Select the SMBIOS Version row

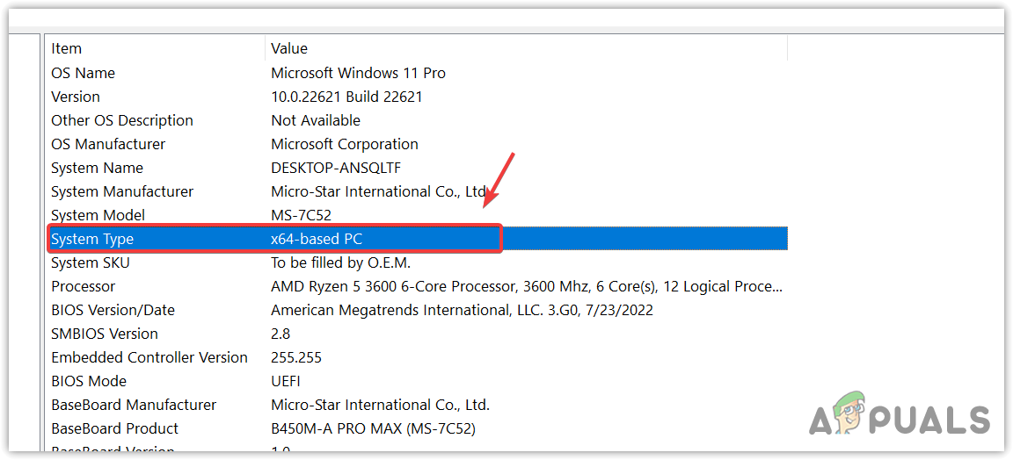105,334
